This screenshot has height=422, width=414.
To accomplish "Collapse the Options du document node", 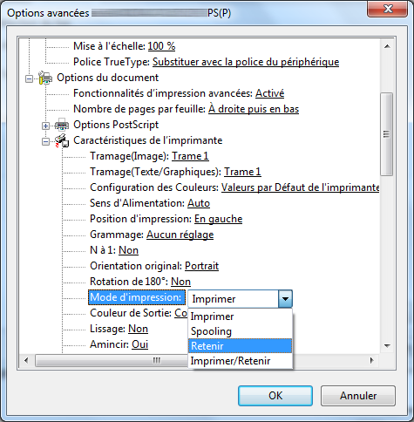I will [29, 78].
